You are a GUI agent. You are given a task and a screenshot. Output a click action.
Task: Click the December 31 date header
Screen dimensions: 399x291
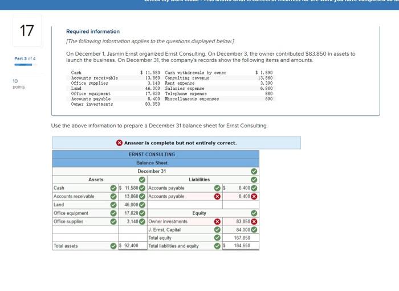152,171
